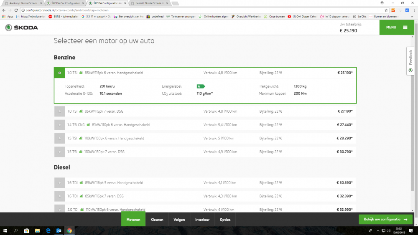The height and width of the screenshot is (235, 418).
Task: Select the 1.0 TSI 7 versn. DSG radio button
Action: tap(59, 111)
